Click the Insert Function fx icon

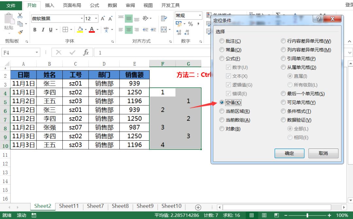[x=86, y=53]
